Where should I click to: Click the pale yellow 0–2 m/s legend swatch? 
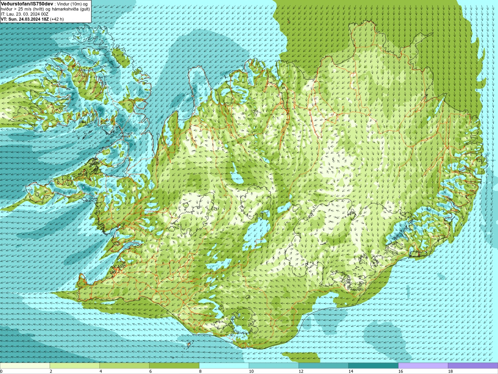tap(25, 366)
